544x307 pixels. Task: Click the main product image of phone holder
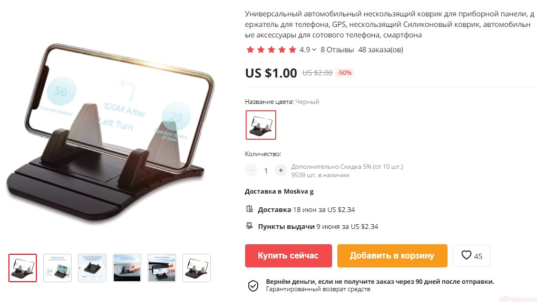pos(110,132)
